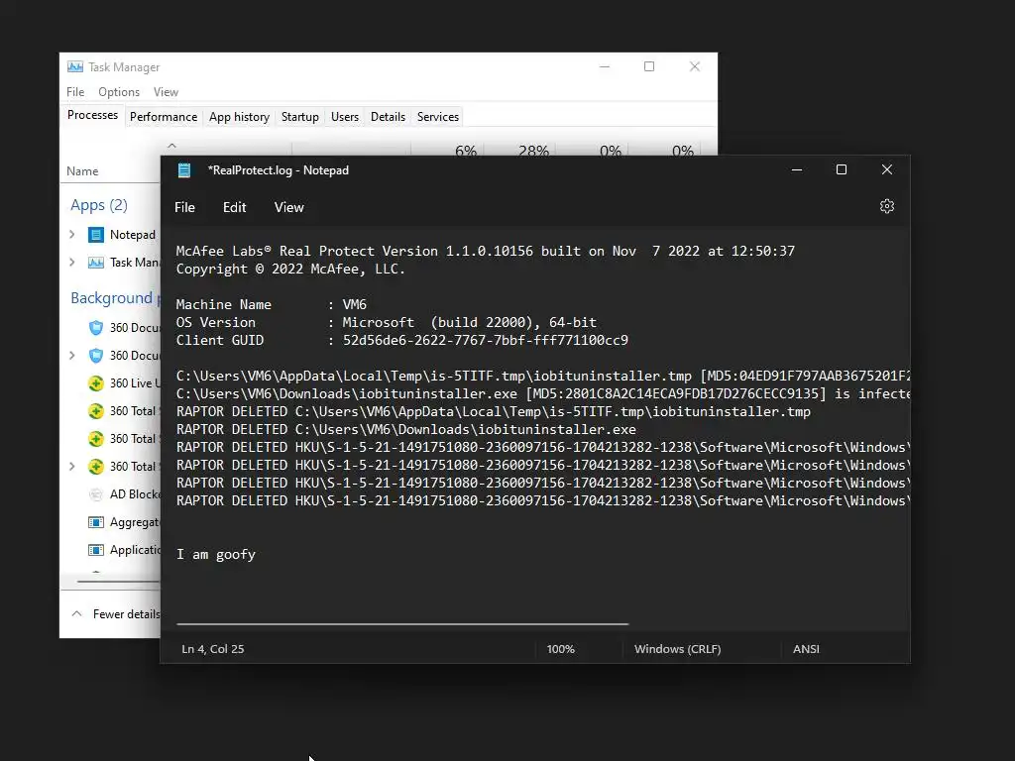Click second 360 Total Security green icon

[96, 439]
